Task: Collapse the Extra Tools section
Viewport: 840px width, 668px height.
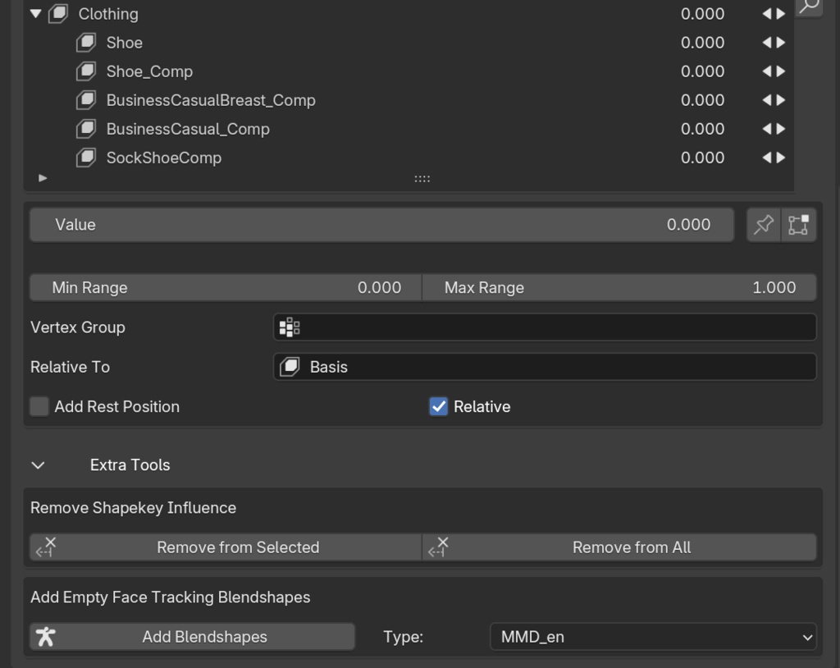Action: point(38,464)
